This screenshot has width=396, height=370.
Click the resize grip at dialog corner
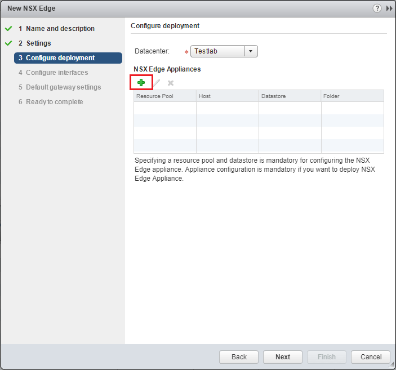391,365
